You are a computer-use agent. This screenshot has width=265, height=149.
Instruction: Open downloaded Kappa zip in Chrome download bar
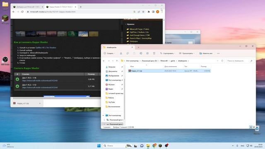[23, 103]
